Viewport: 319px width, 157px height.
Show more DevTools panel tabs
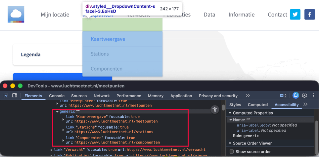(248, 96)
